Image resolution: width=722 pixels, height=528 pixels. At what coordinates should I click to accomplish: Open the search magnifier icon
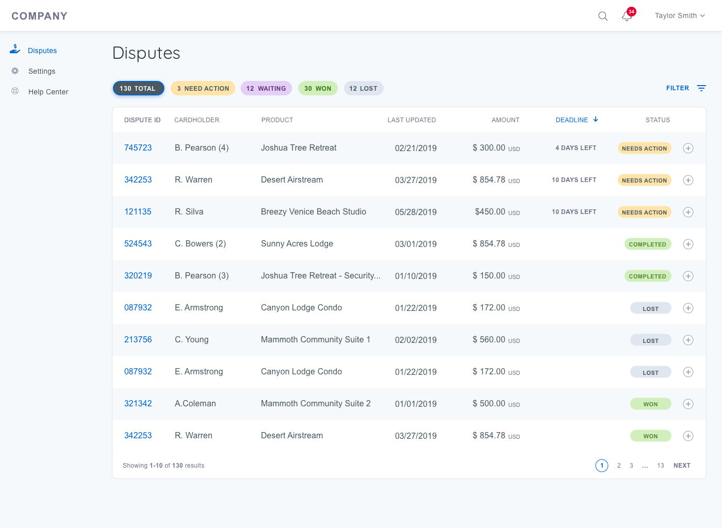tap(602, 16)
